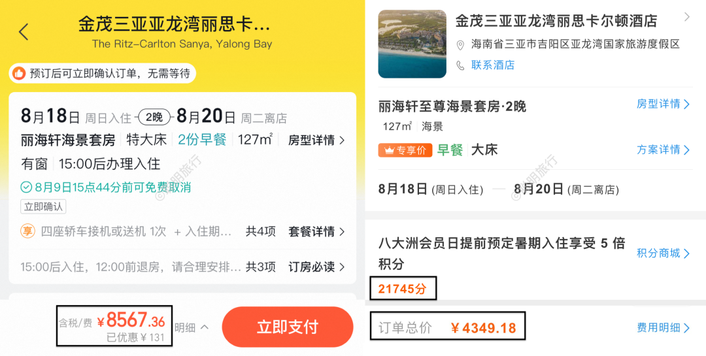Tap the 联系酒店 link
The width and height of the screenshot is (706, 356).
pyautogui.click(x=493, y=65)
